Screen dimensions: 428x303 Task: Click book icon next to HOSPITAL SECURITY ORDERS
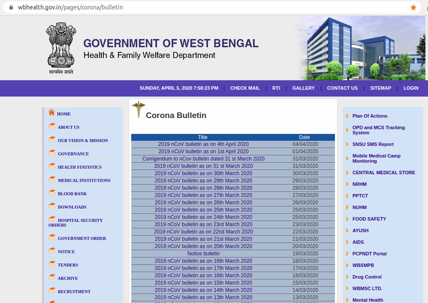[52, 219]
